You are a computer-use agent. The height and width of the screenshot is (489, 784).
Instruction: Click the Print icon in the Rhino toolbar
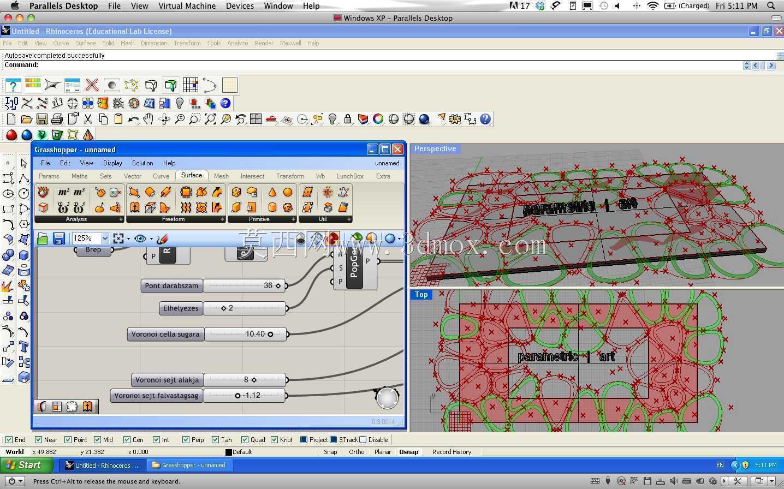(x=57, y=119)
